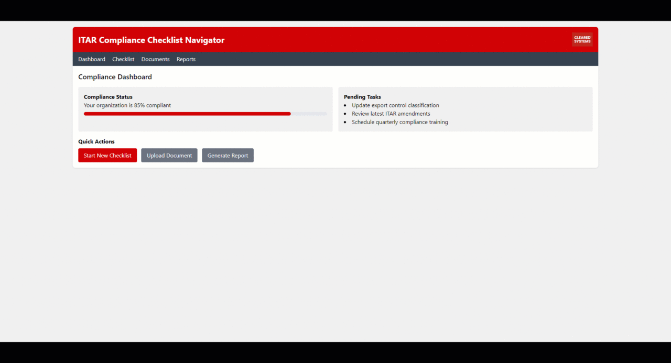
Task: Go to the Documents section
Action: [x=155, y=59]
